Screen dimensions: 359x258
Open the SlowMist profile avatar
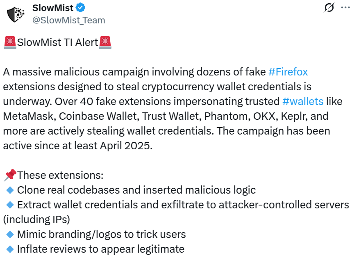16,14
